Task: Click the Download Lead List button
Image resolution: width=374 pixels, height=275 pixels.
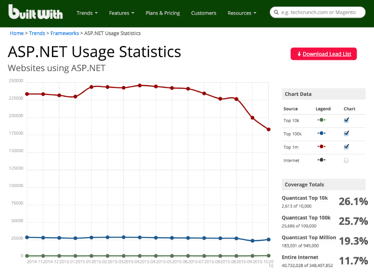Action: (x=324, y=54)
